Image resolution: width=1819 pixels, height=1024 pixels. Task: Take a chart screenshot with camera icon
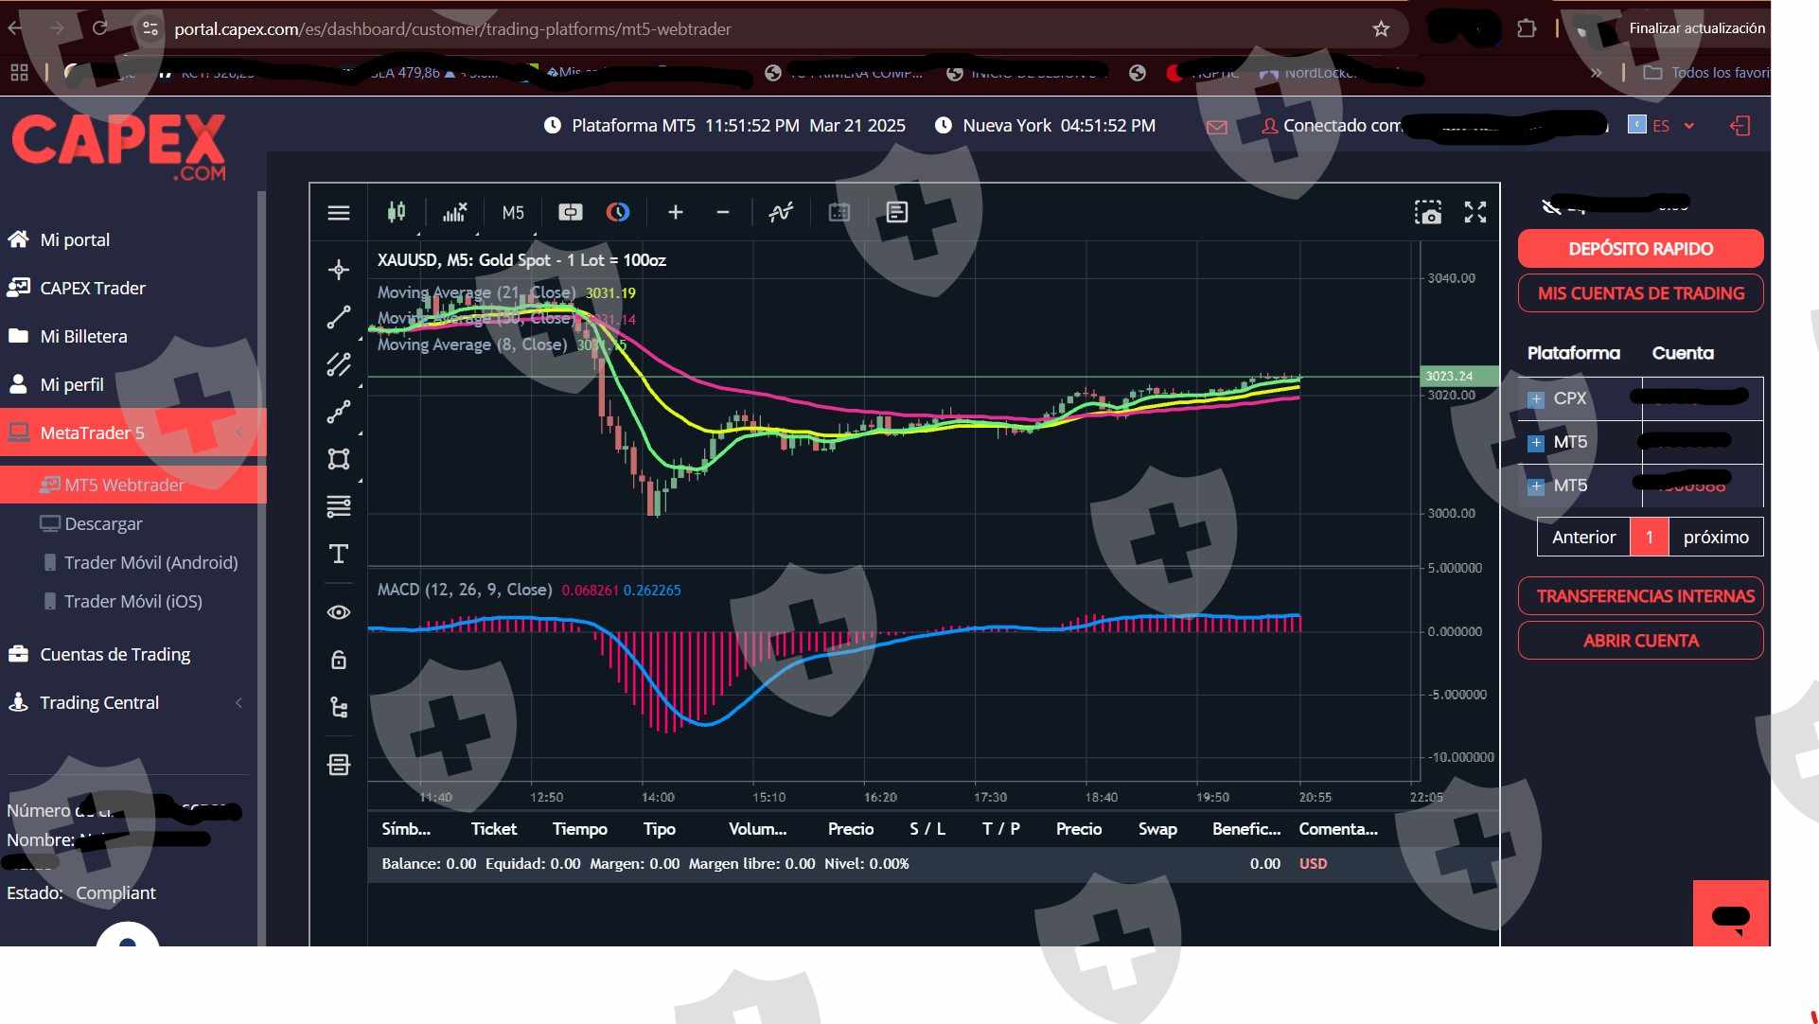pos(1427,212)
